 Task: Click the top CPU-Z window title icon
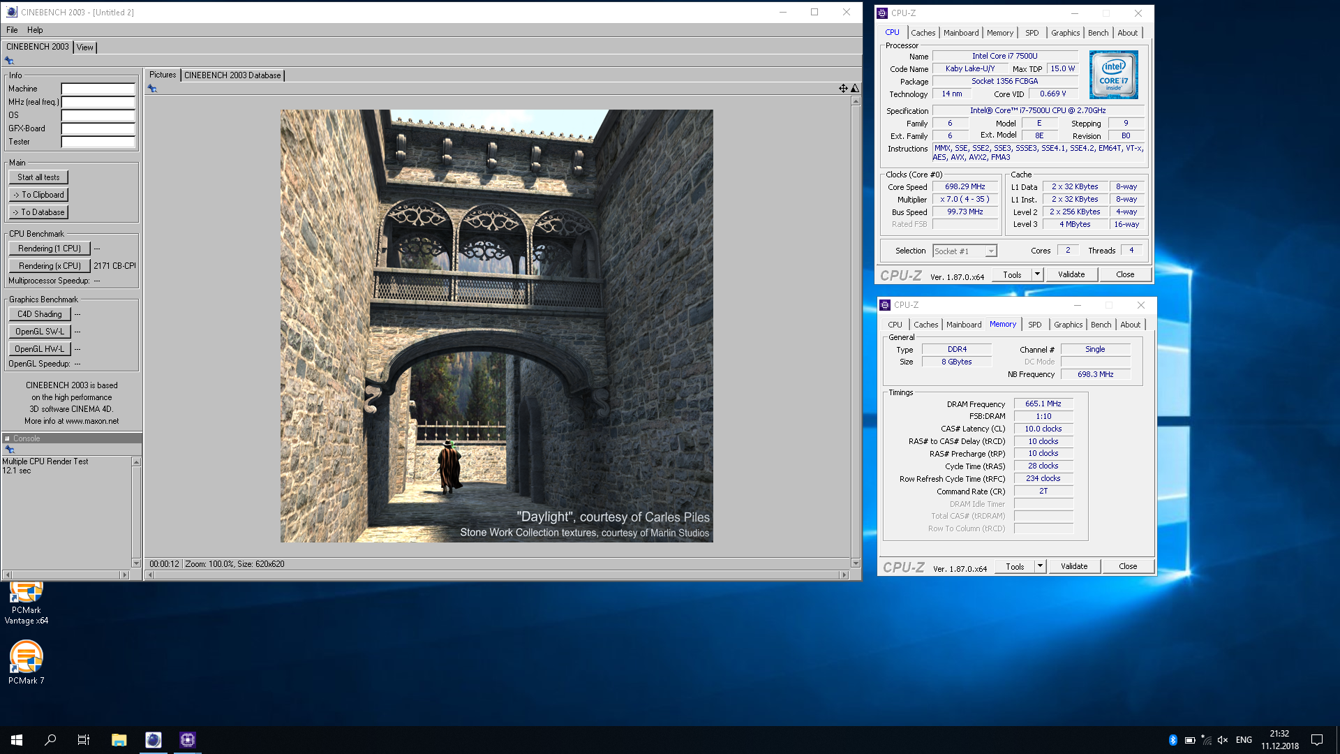(x=882, y=13)
